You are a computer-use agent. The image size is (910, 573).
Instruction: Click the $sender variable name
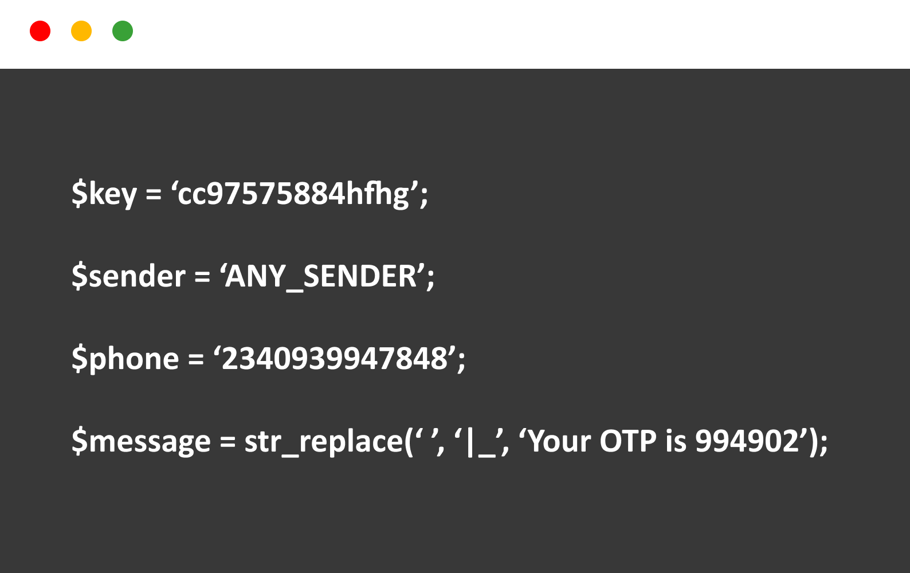(128, 276)
